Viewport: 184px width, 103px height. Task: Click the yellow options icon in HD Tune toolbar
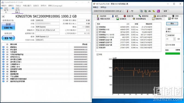pyautogui.click(x=154, y=11)
